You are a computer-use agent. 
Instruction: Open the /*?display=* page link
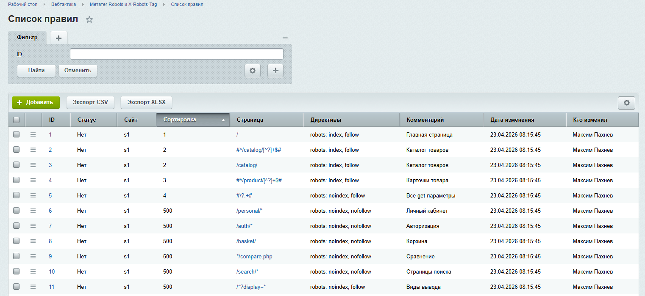(x=251, y=287)
